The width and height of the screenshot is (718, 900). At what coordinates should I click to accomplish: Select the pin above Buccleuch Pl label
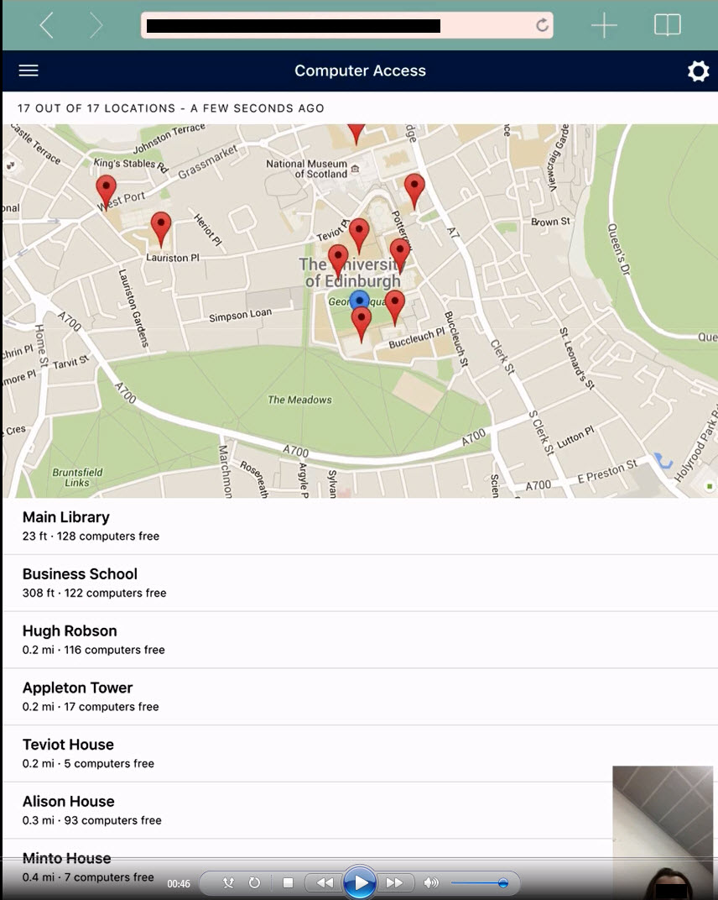coord(394,307)
